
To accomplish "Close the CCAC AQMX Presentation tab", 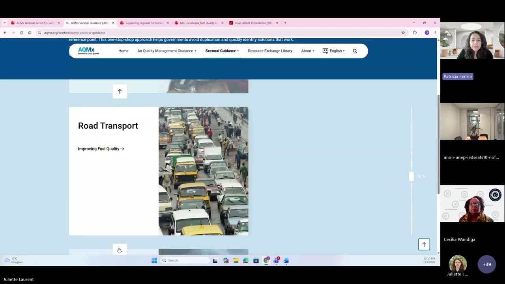I will tap(277, 23).
